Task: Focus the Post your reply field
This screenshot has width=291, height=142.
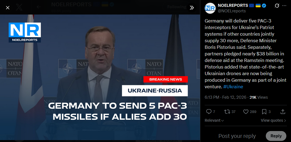Action: 237,136
